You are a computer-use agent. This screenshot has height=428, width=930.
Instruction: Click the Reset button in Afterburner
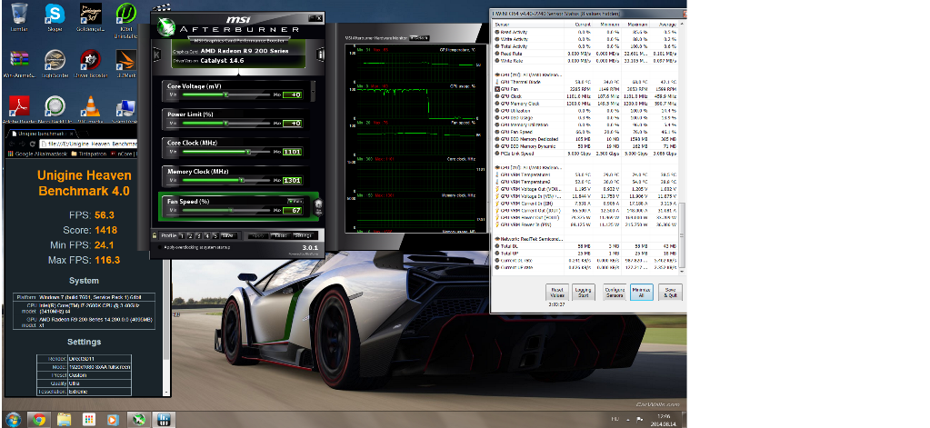click(281, 235)
